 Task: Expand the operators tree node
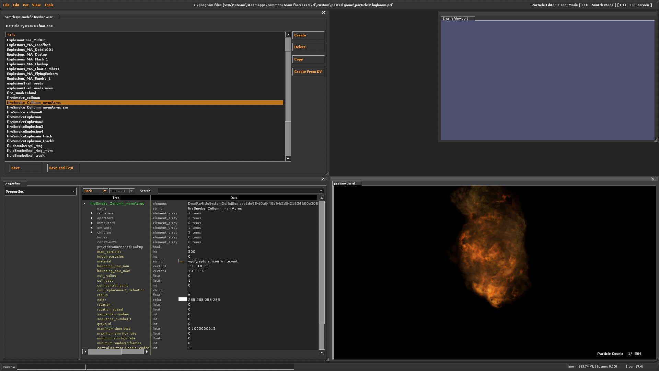click(91, 218)
